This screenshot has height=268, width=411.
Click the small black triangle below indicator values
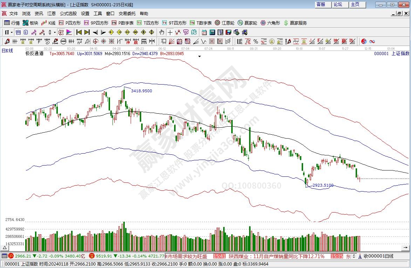199,56
